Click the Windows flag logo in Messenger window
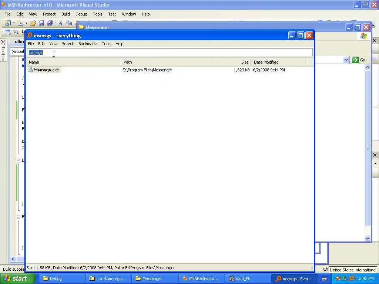This screenshot has height=284, width=379. pos(363,37)
